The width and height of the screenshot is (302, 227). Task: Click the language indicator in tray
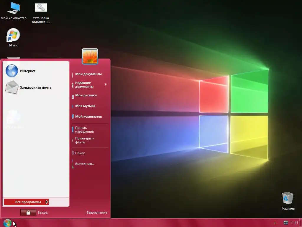click(275, 223)
